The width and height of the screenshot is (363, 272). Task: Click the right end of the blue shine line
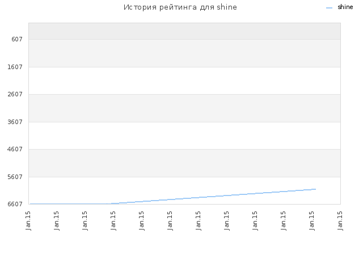pos(315,189)
